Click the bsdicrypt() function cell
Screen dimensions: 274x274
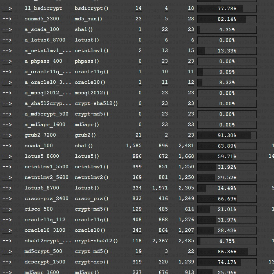pyautogui.click(x=92, y=8)
